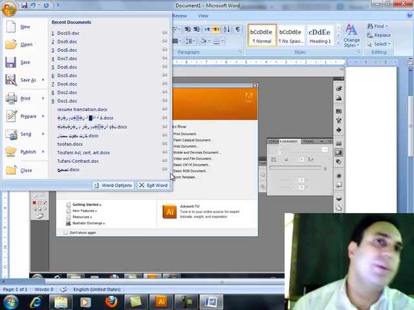
Task: Switch to the View ribbon tab
Action: point(203,15)
